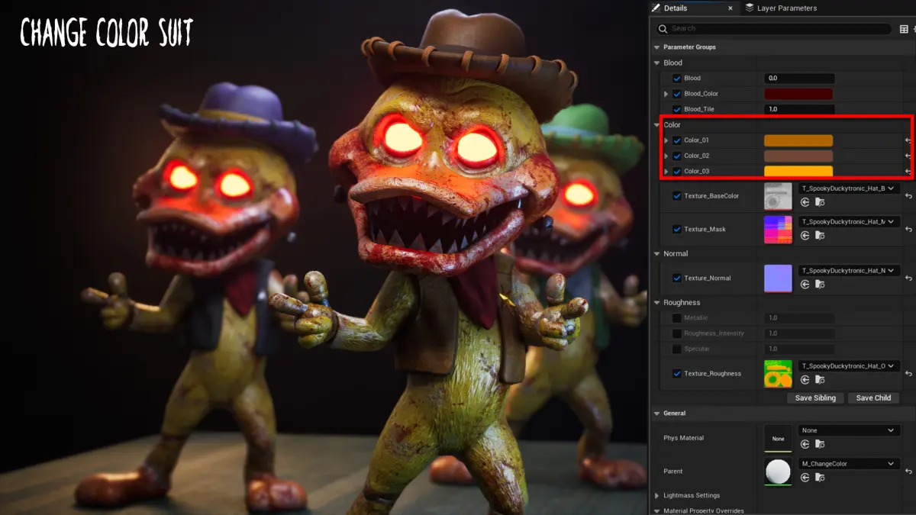Viewport: 916px width, 515px height.
Task: Reset Texture_Roughness to default
Action: [908, 374]
